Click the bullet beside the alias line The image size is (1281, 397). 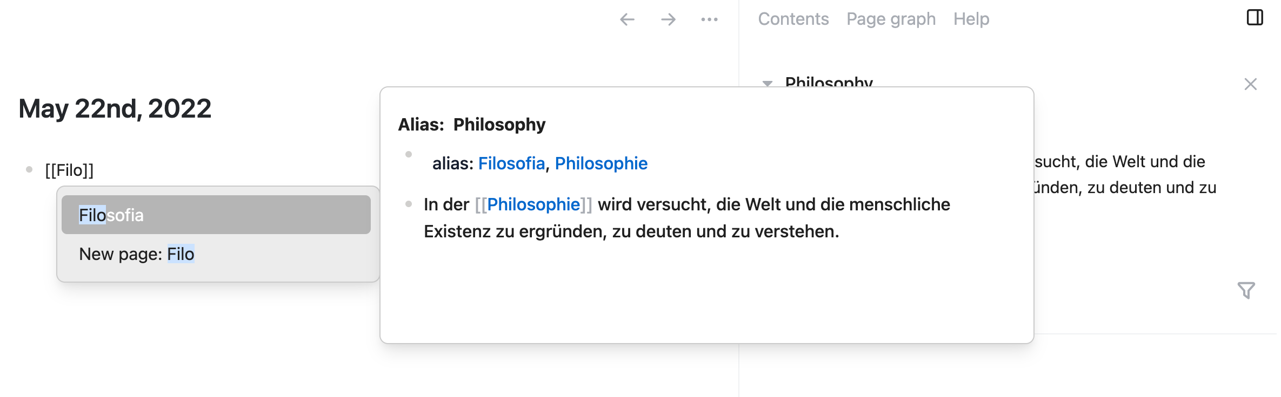point(409,155)
